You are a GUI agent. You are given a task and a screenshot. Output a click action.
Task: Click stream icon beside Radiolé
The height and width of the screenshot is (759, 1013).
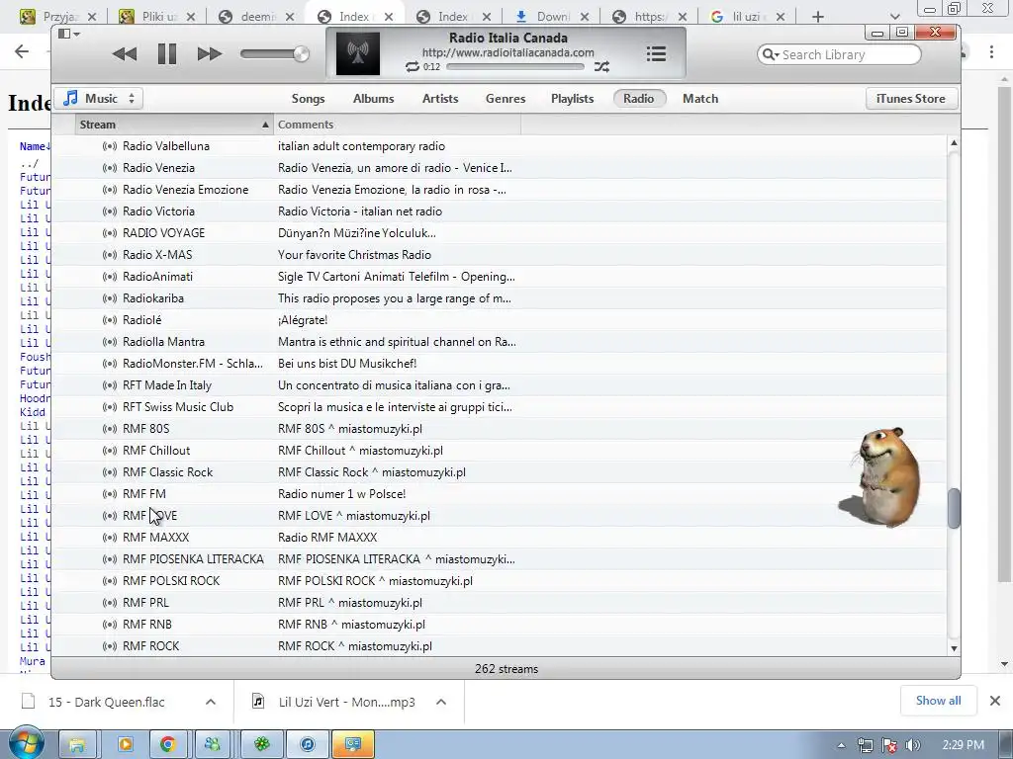click(110, 320)
